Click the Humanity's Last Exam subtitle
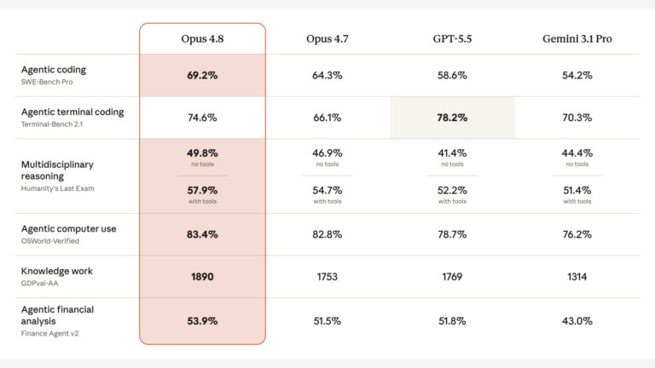The image size is (655, 368). tap(57, 188)
